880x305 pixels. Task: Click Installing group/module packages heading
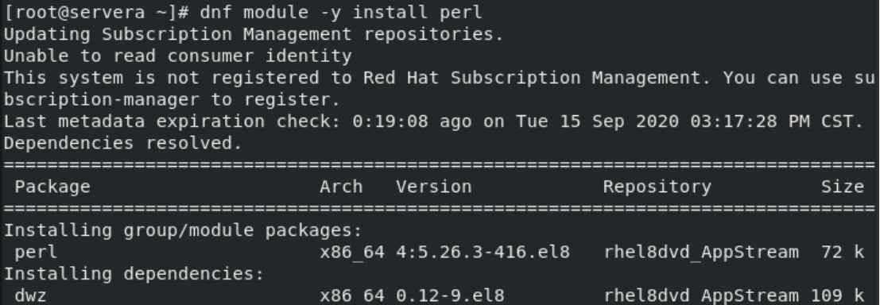183,230
